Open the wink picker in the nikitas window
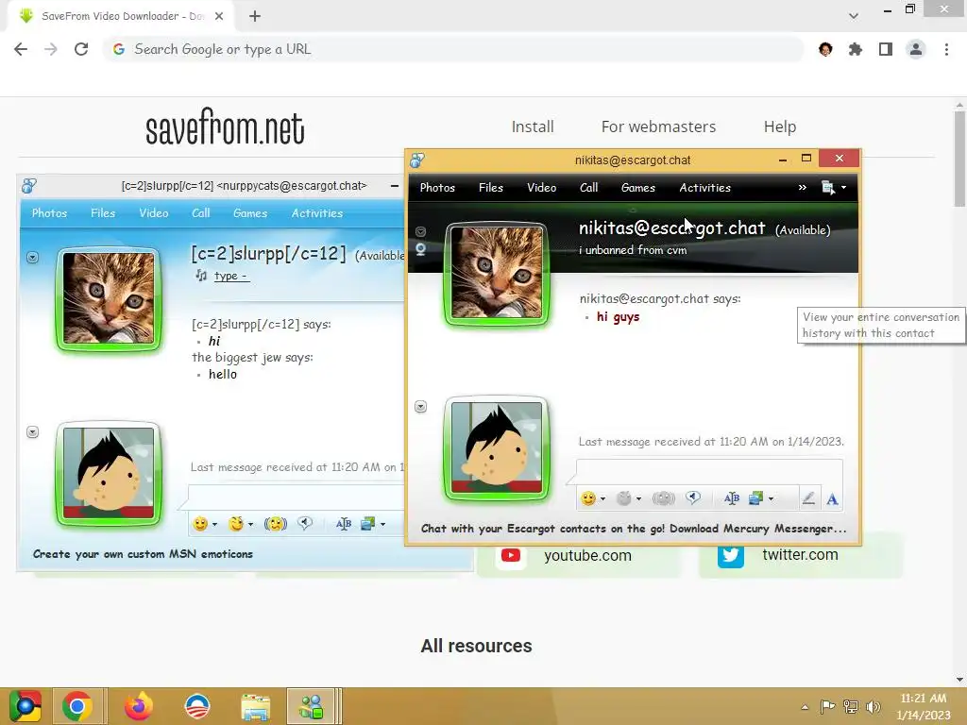The image size is (967, 725). pos(624,498)
